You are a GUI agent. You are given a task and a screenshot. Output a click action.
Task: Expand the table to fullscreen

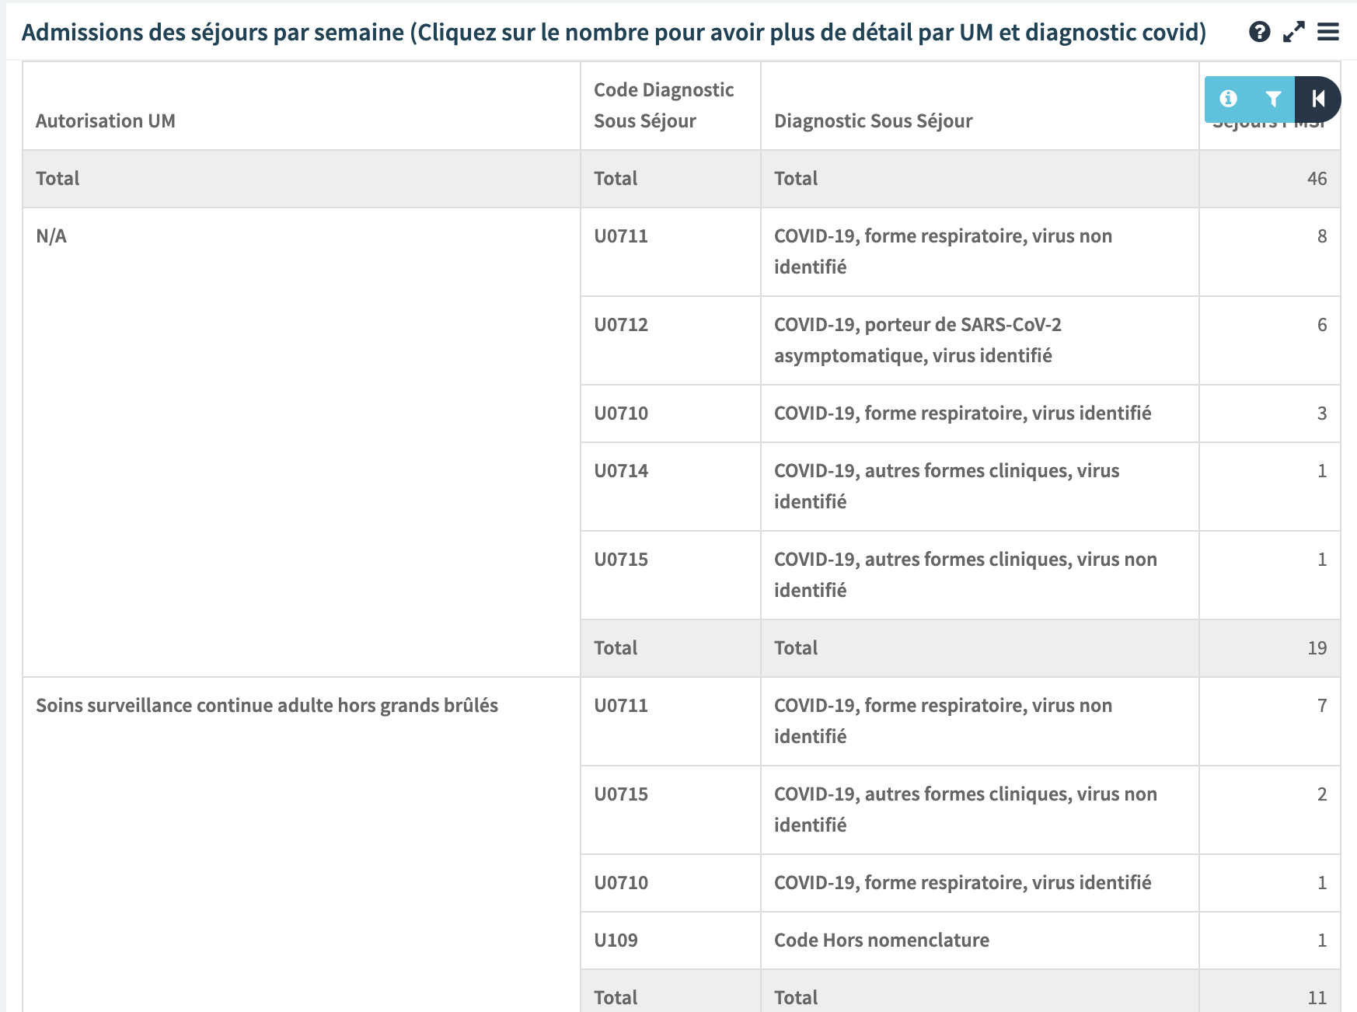click(1294, 32)
